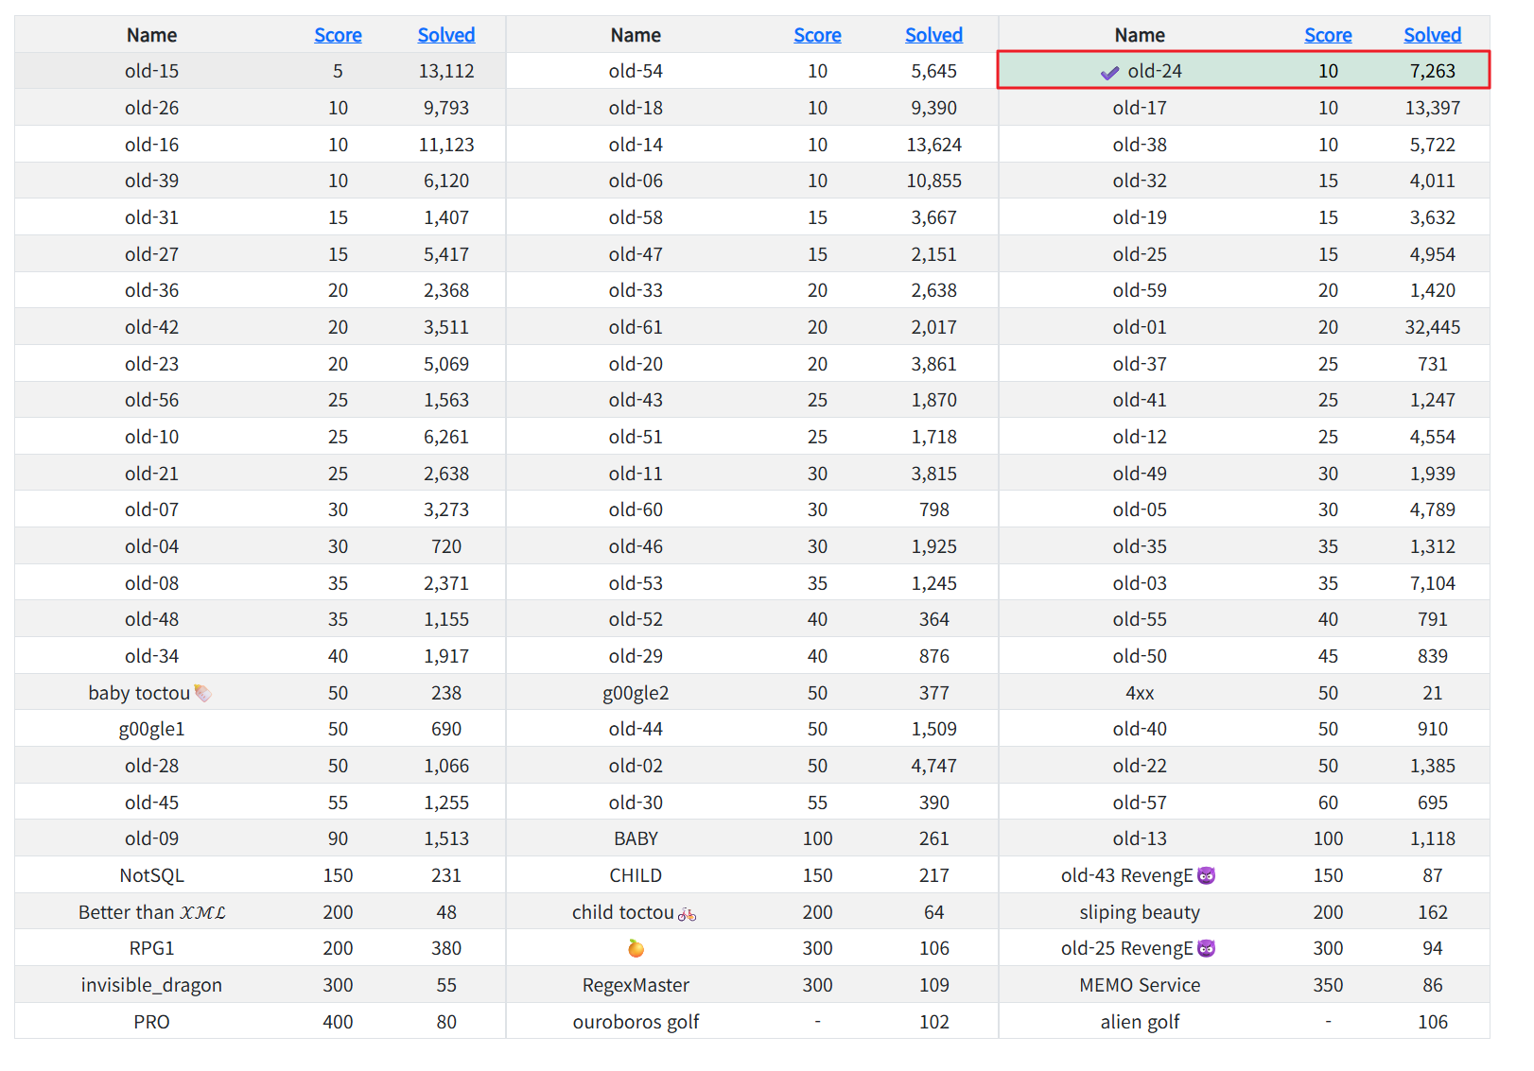The height and width of the screenshot is (1071, 1534).
Task: Sort by Score in the left column
Action: click(338, 35)
